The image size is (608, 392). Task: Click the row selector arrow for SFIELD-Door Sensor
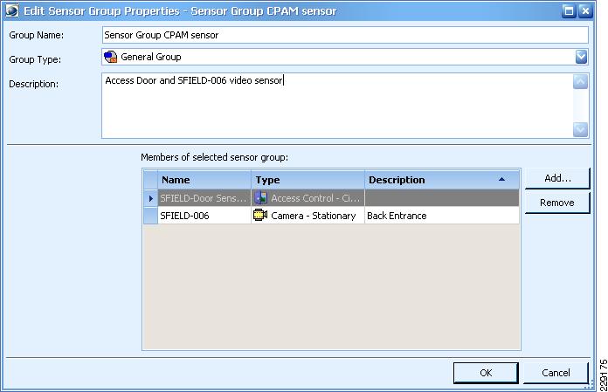pyautogui.click(x=150, y=198)
